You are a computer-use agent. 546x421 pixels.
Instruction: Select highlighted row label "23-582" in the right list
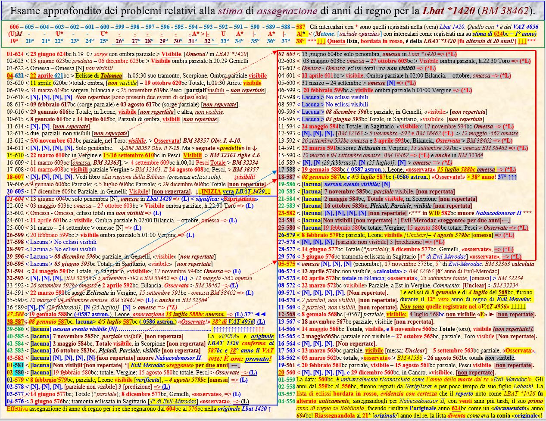[287, 213]
